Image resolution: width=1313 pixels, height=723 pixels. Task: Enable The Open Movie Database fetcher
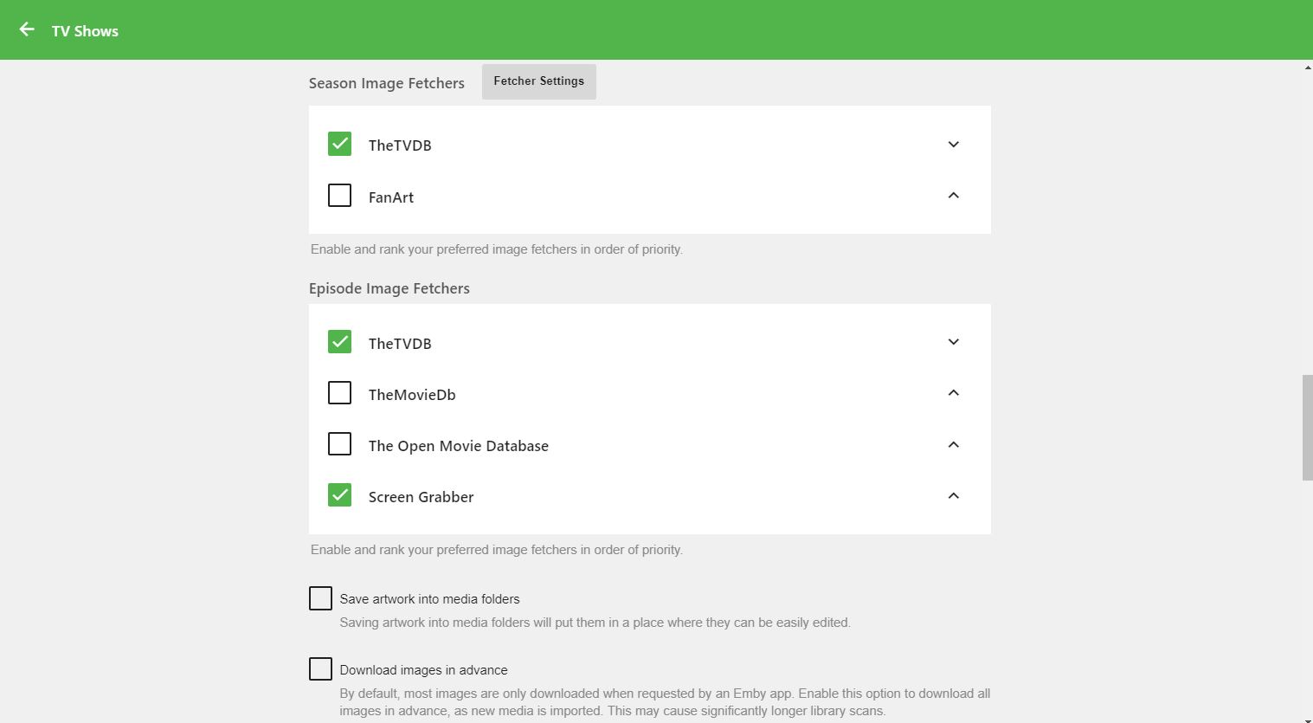tap(339, 444)
